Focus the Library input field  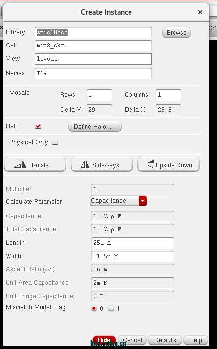(x=93, y=33)
